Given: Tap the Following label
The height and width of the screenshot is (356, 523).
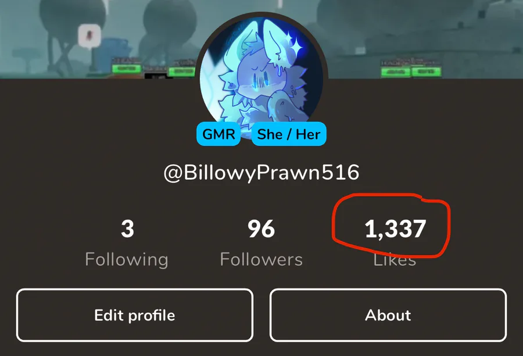Looking at the screenshot, I should click(x=127, y=259).
